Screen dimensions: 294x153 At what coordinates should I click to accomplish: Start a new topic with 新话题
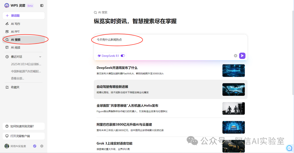coord(24,16)
